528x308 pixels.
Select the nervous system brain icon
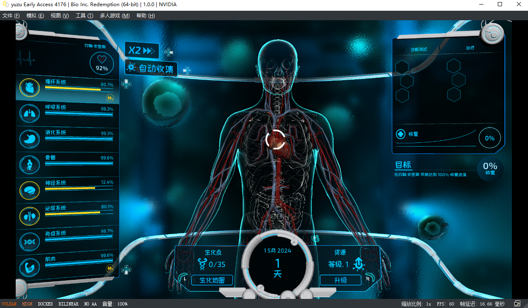click(30, 190)
